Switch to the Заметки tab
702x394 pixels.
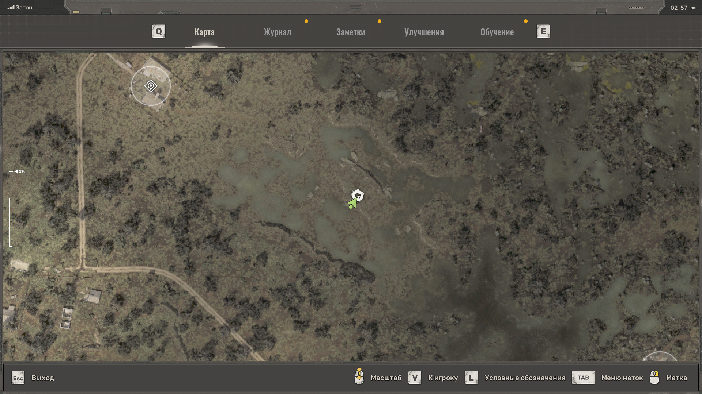(x=350, y=32)
